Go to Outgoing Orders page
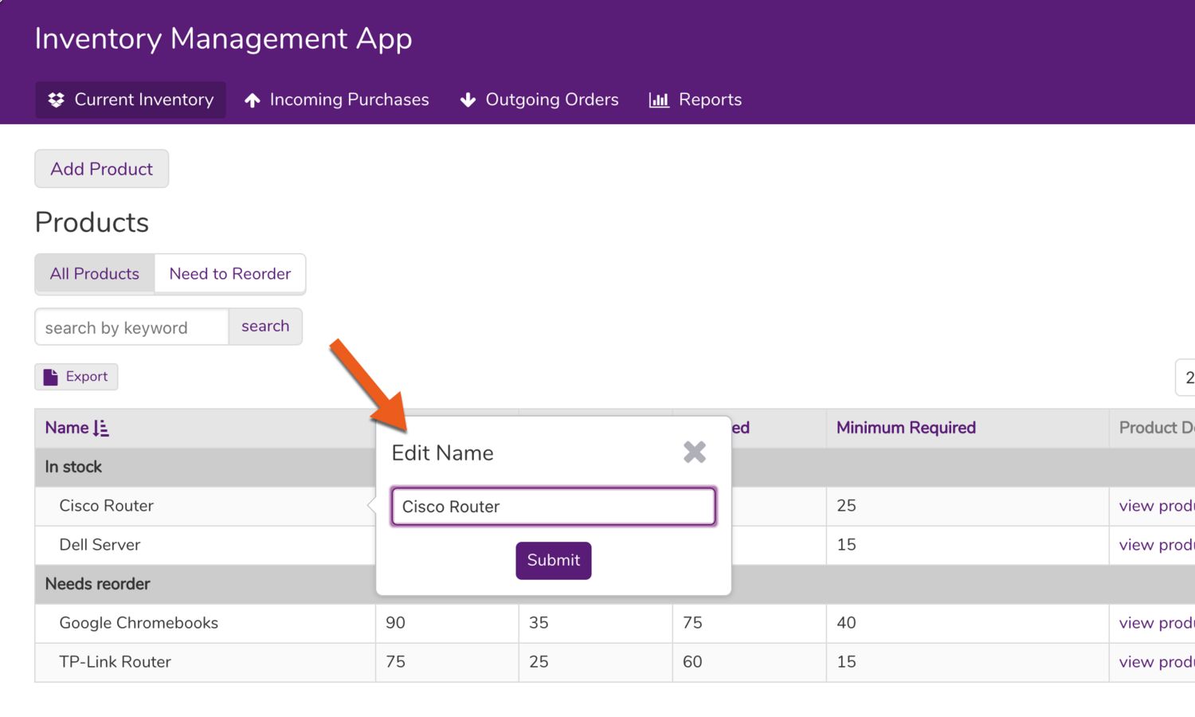 tap(551, 100)
